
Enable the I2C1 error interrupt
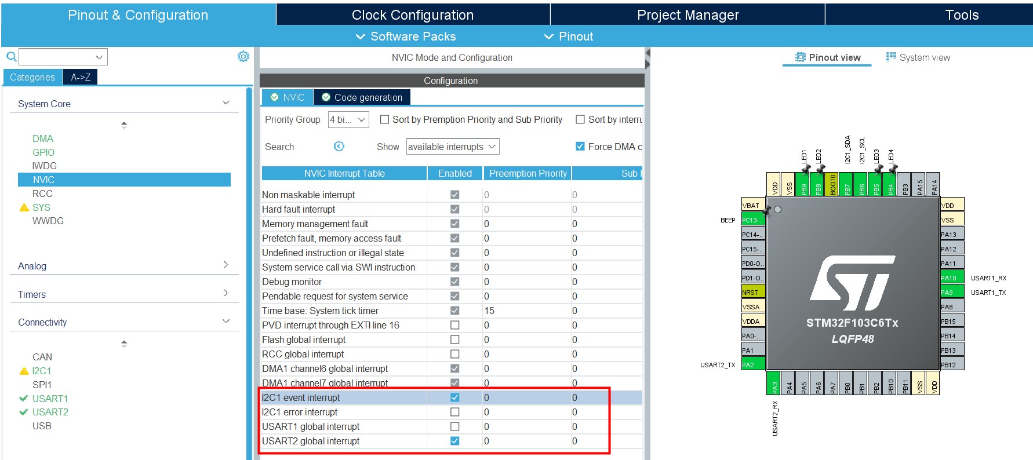tap(455, 412)
